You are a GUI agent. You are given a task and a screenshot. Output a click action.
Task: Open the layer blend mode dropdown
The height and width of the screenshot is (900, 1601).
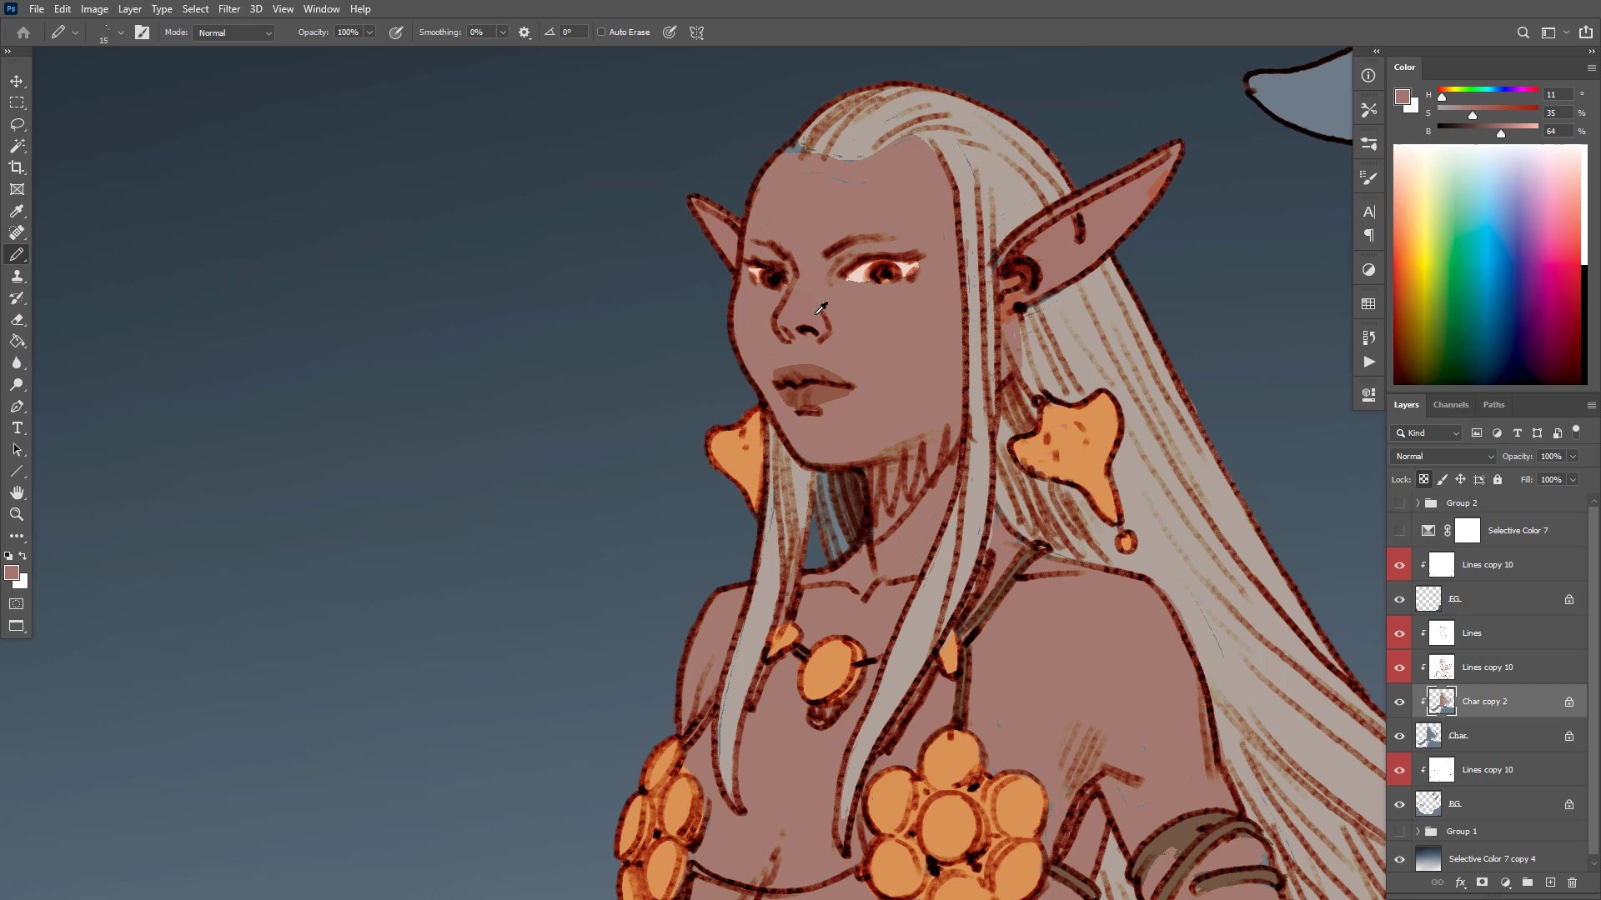pos(1444,457)
